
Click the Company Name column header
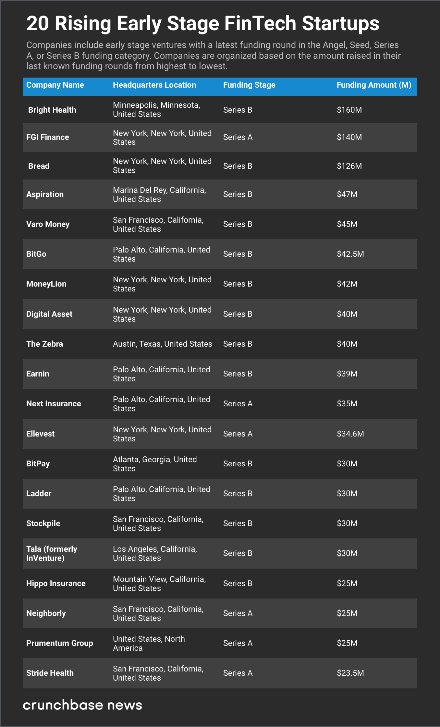55,85
